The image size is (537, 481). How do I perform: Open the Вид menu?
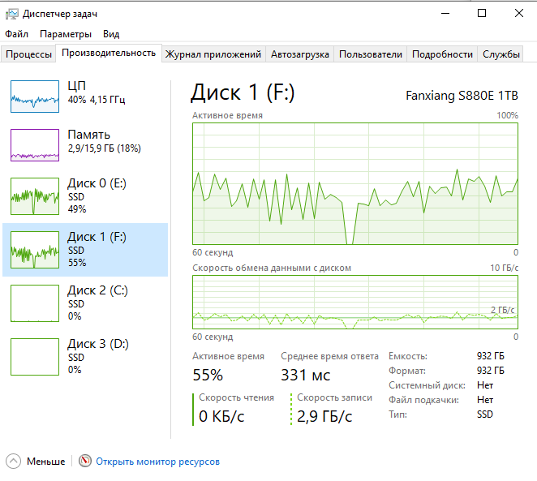point(111,34)
